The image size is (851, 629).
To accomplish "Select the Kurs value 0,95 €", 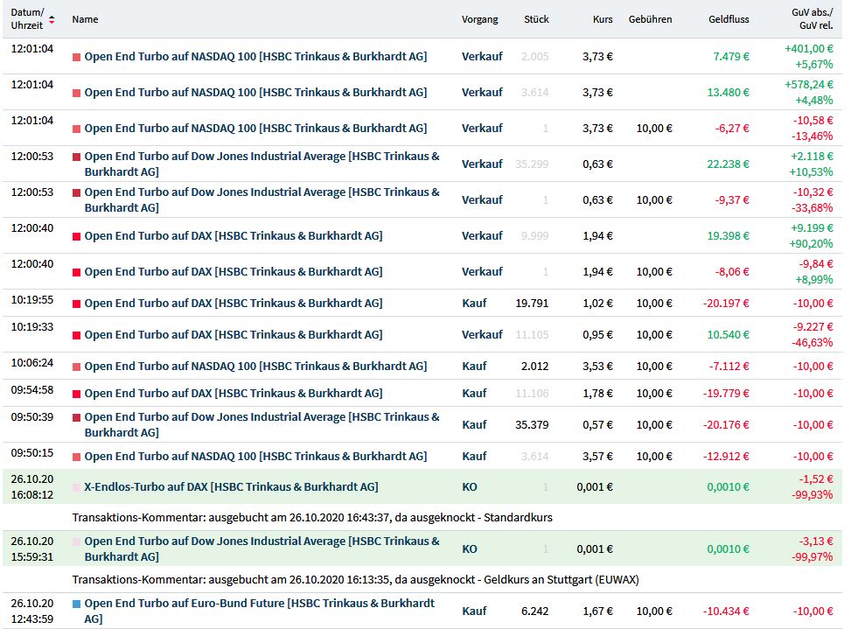I will (597, 334).
